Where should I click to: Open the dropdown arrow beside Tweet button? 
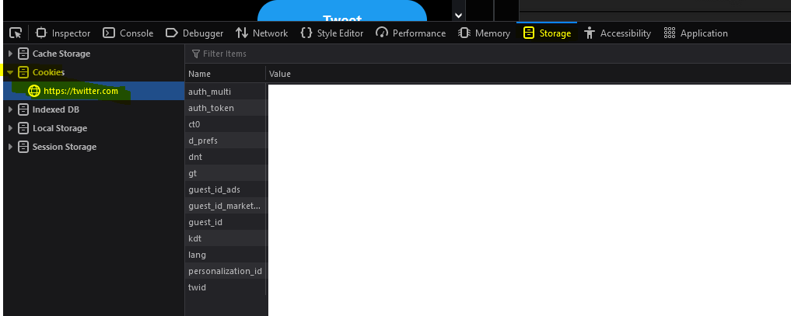(x=458, y=15)
